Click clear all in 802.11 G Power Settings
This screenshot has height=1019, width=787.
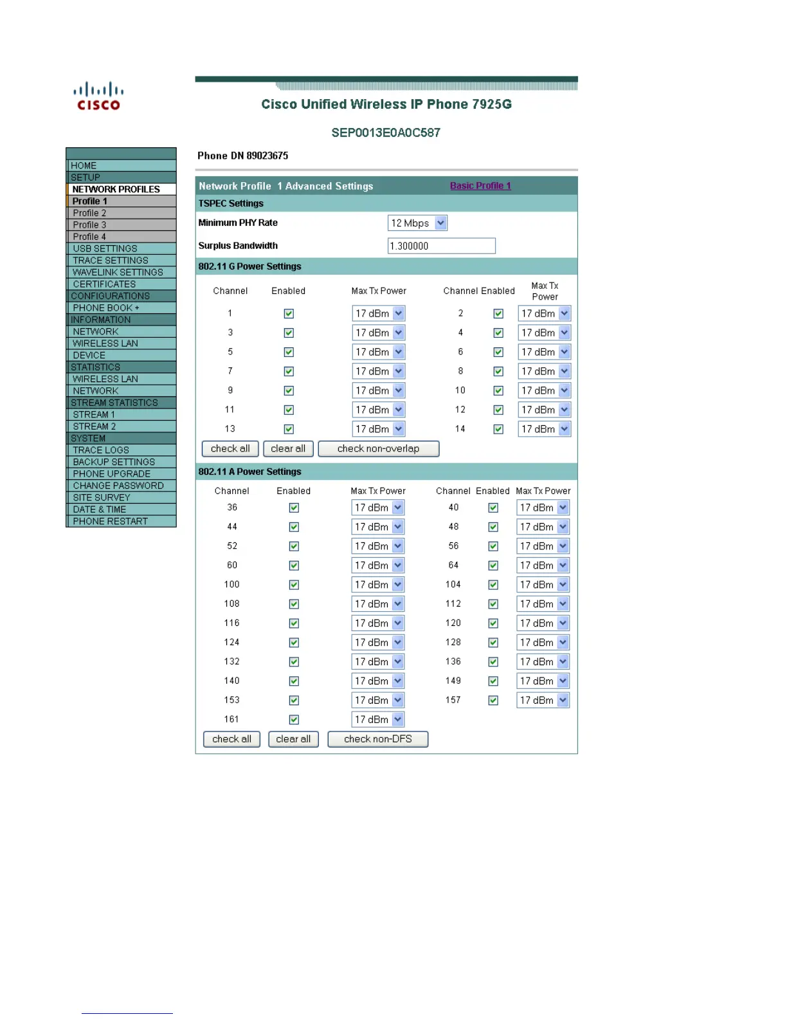[288, 449]
